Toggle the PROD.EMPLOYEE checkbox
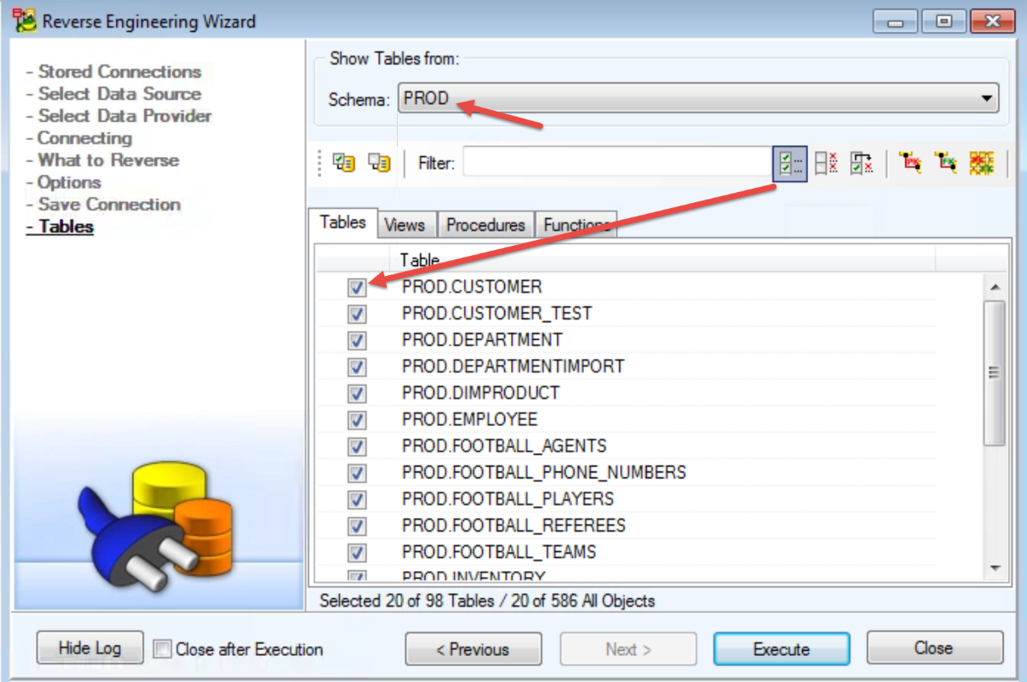 click(357, 419)
